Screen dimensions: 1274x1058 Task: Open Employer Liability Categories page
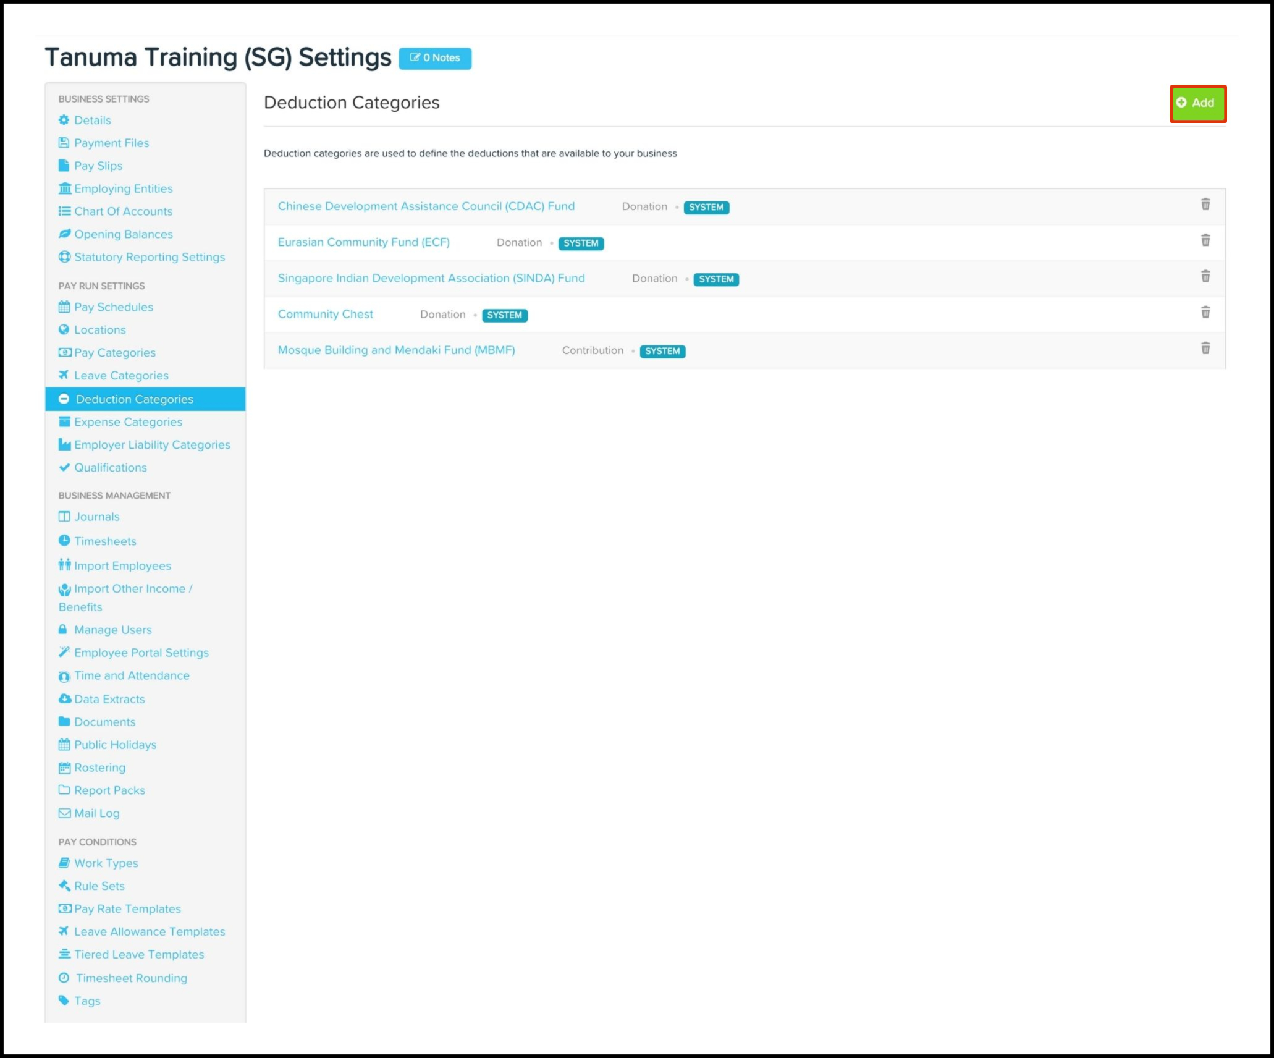point(152,445)
